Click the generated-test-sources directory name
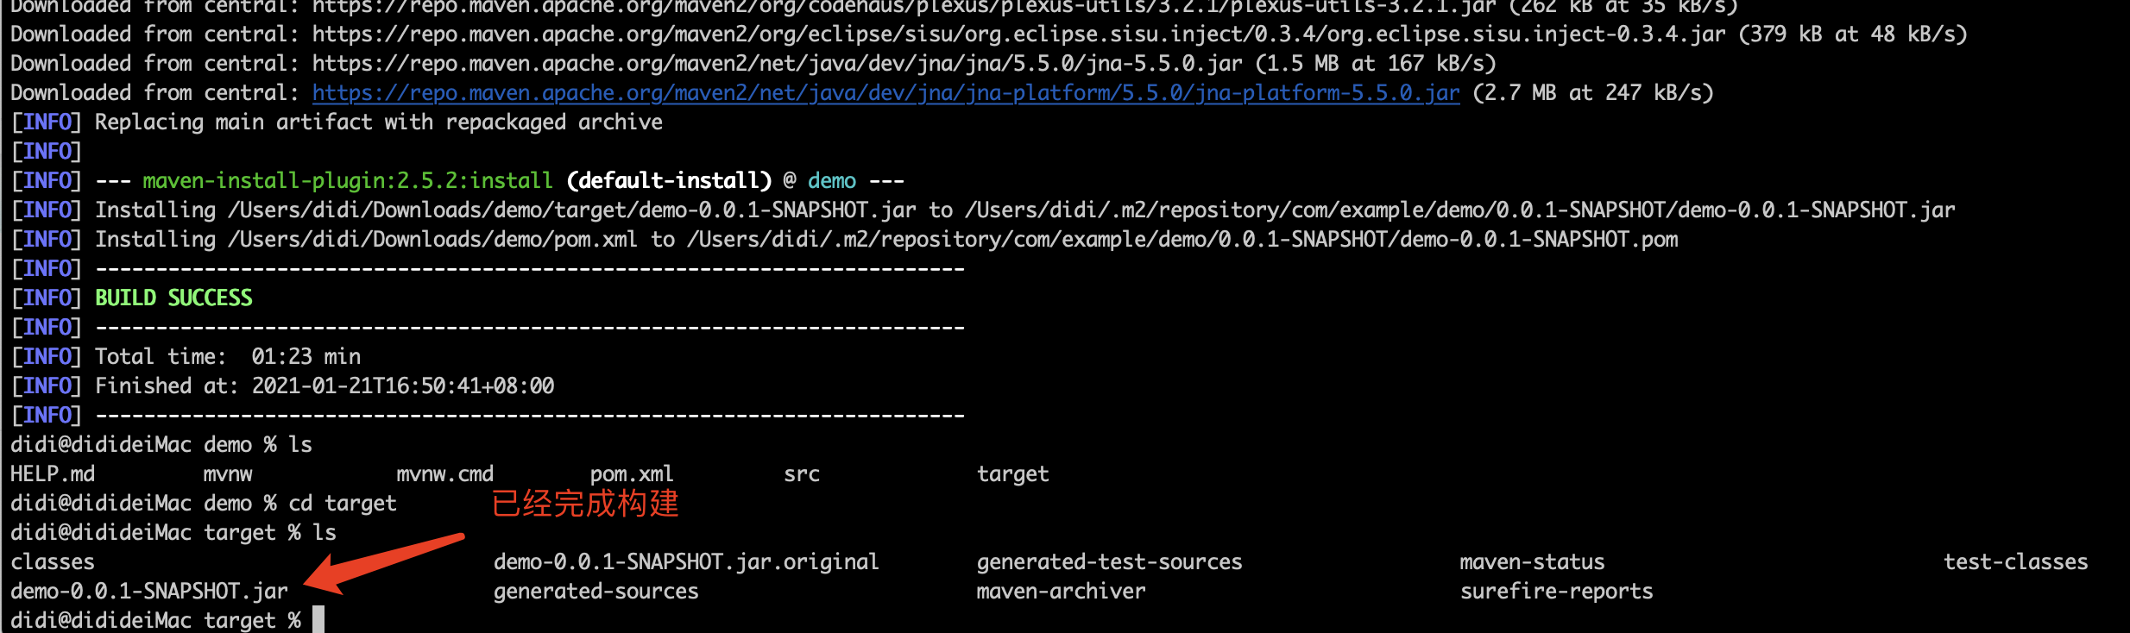Viewport: 2130px width, 633px height. pos(1109,562)
